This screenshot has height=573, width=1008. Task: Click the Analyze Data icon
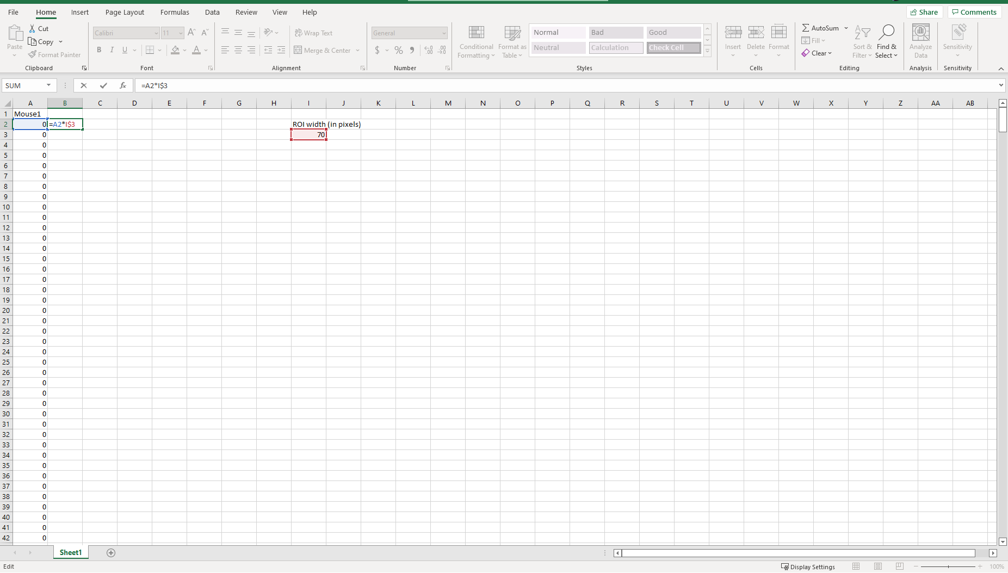point(920,33)
